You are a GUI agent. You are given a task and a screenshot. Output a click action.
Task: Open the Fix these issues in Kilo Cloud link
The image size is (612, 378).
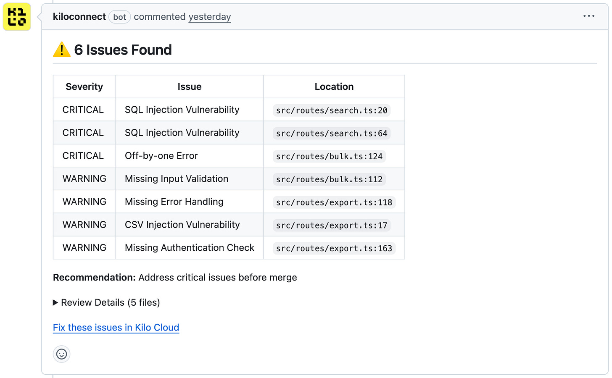point(116,328)
